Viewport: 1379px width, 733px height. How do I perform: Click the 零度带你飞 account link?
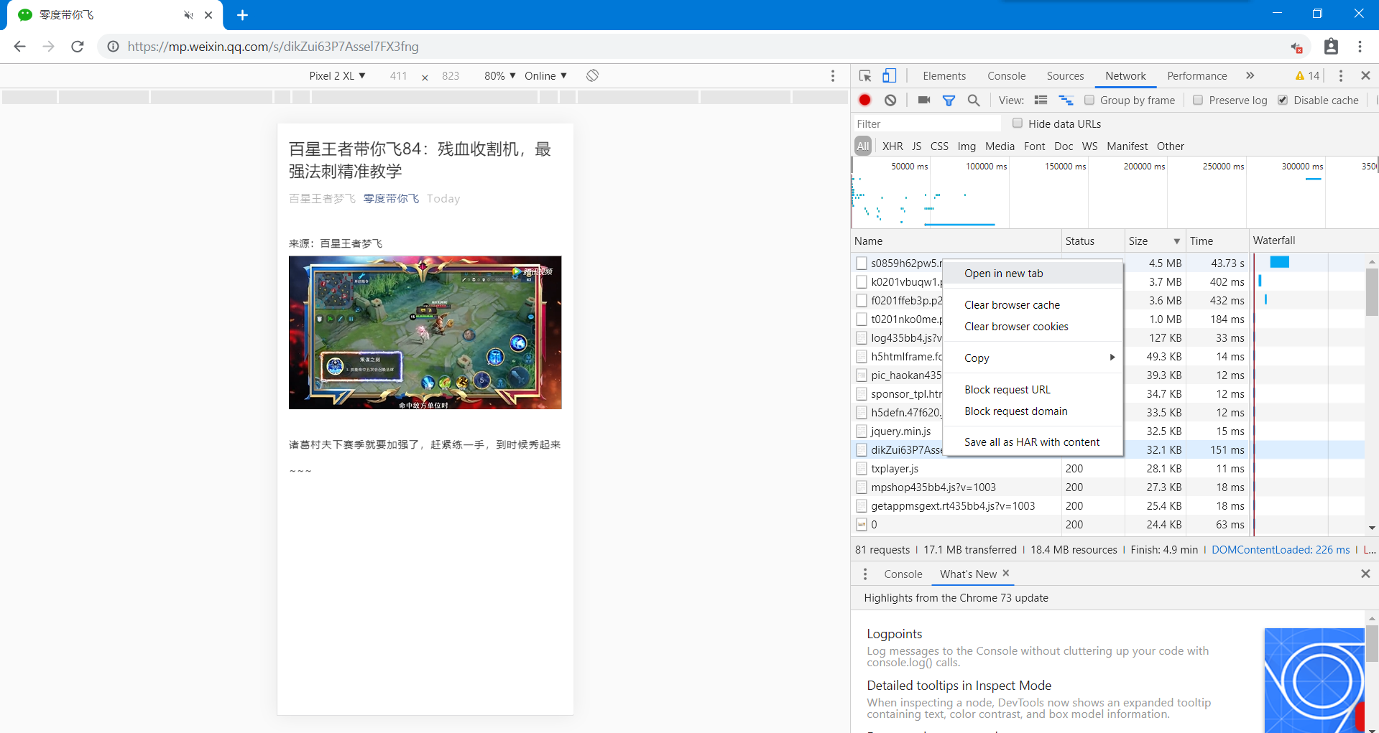[x=391, y=198]
